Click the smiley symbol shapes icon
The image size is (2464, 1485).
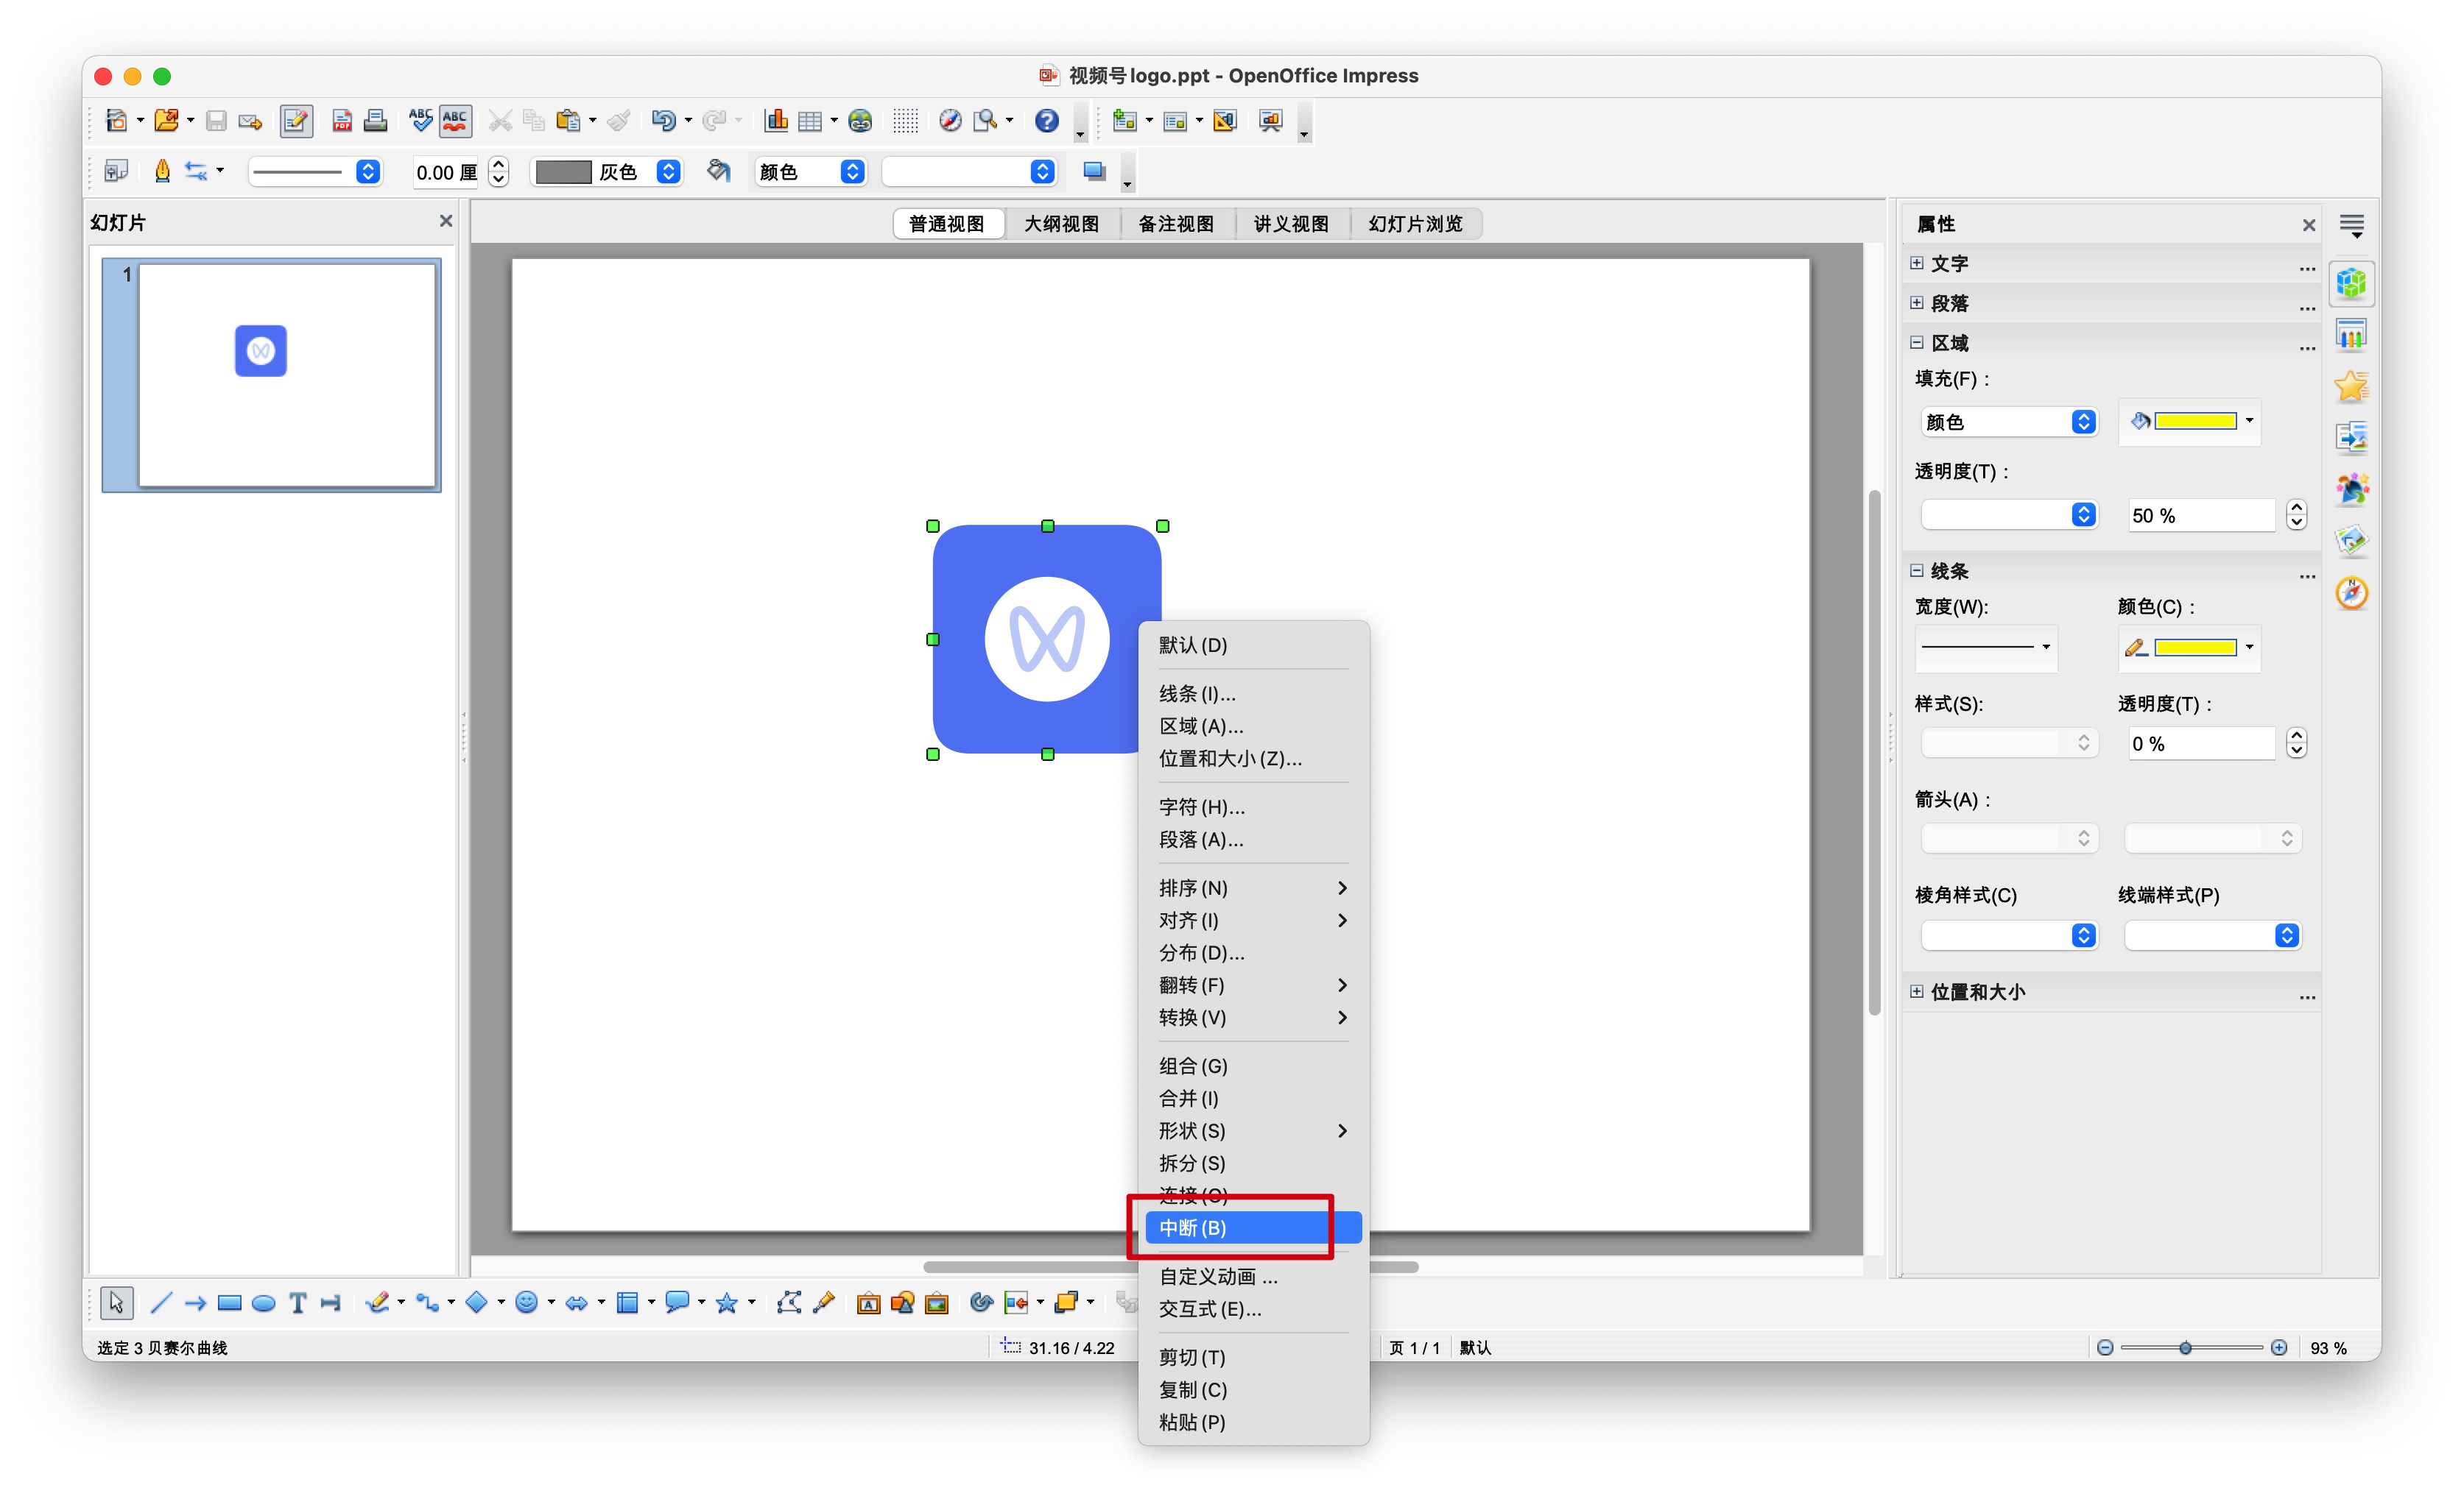click(x=526, y=1302)
